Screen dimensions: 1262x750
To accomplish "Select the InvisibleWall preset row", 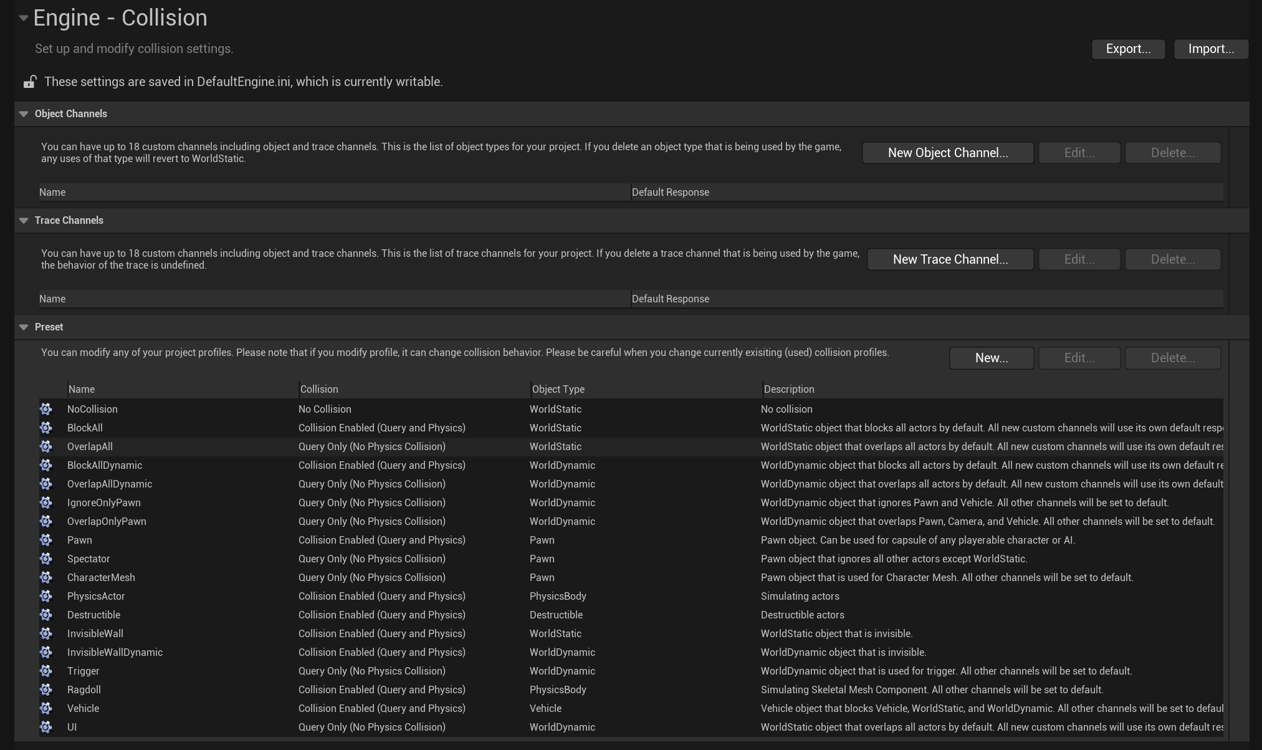I will click(95, 633).
